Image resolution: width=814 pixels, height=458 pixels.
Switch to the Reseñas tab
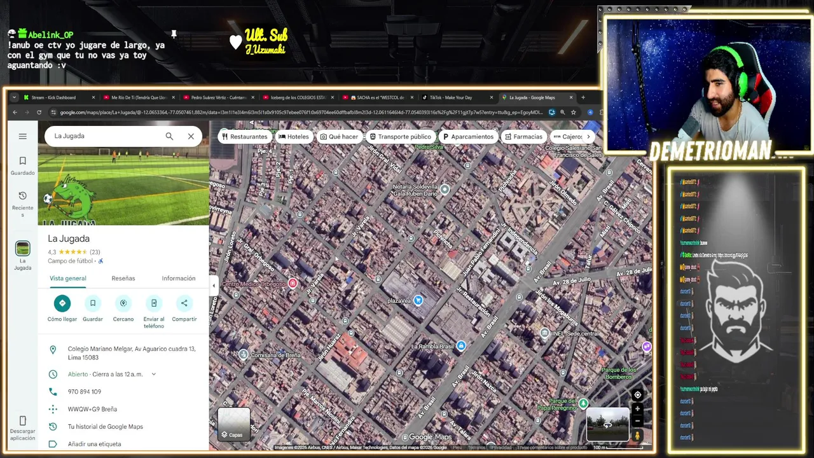pyautogui.click(x=123, y=279)
